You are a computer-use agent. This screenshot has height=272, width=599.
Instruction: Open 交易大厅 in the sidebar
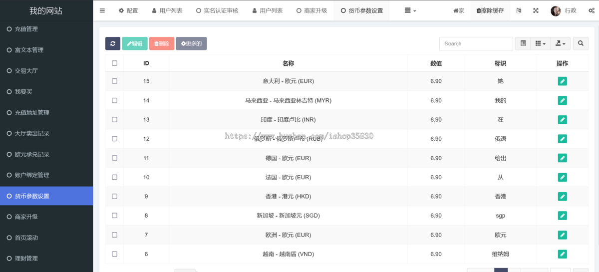pos(46,71)
